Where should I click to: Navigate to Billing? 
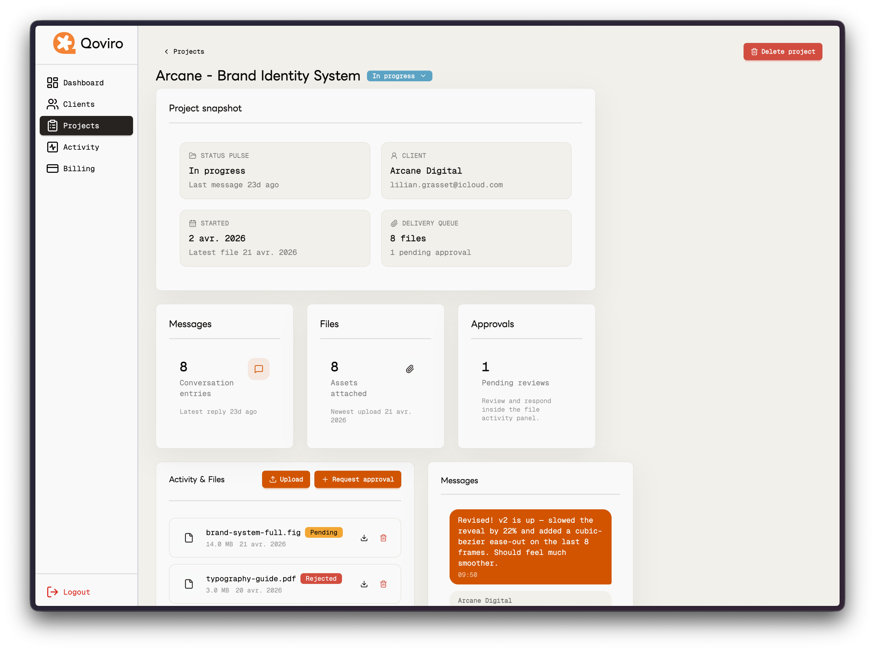[86, 169]
